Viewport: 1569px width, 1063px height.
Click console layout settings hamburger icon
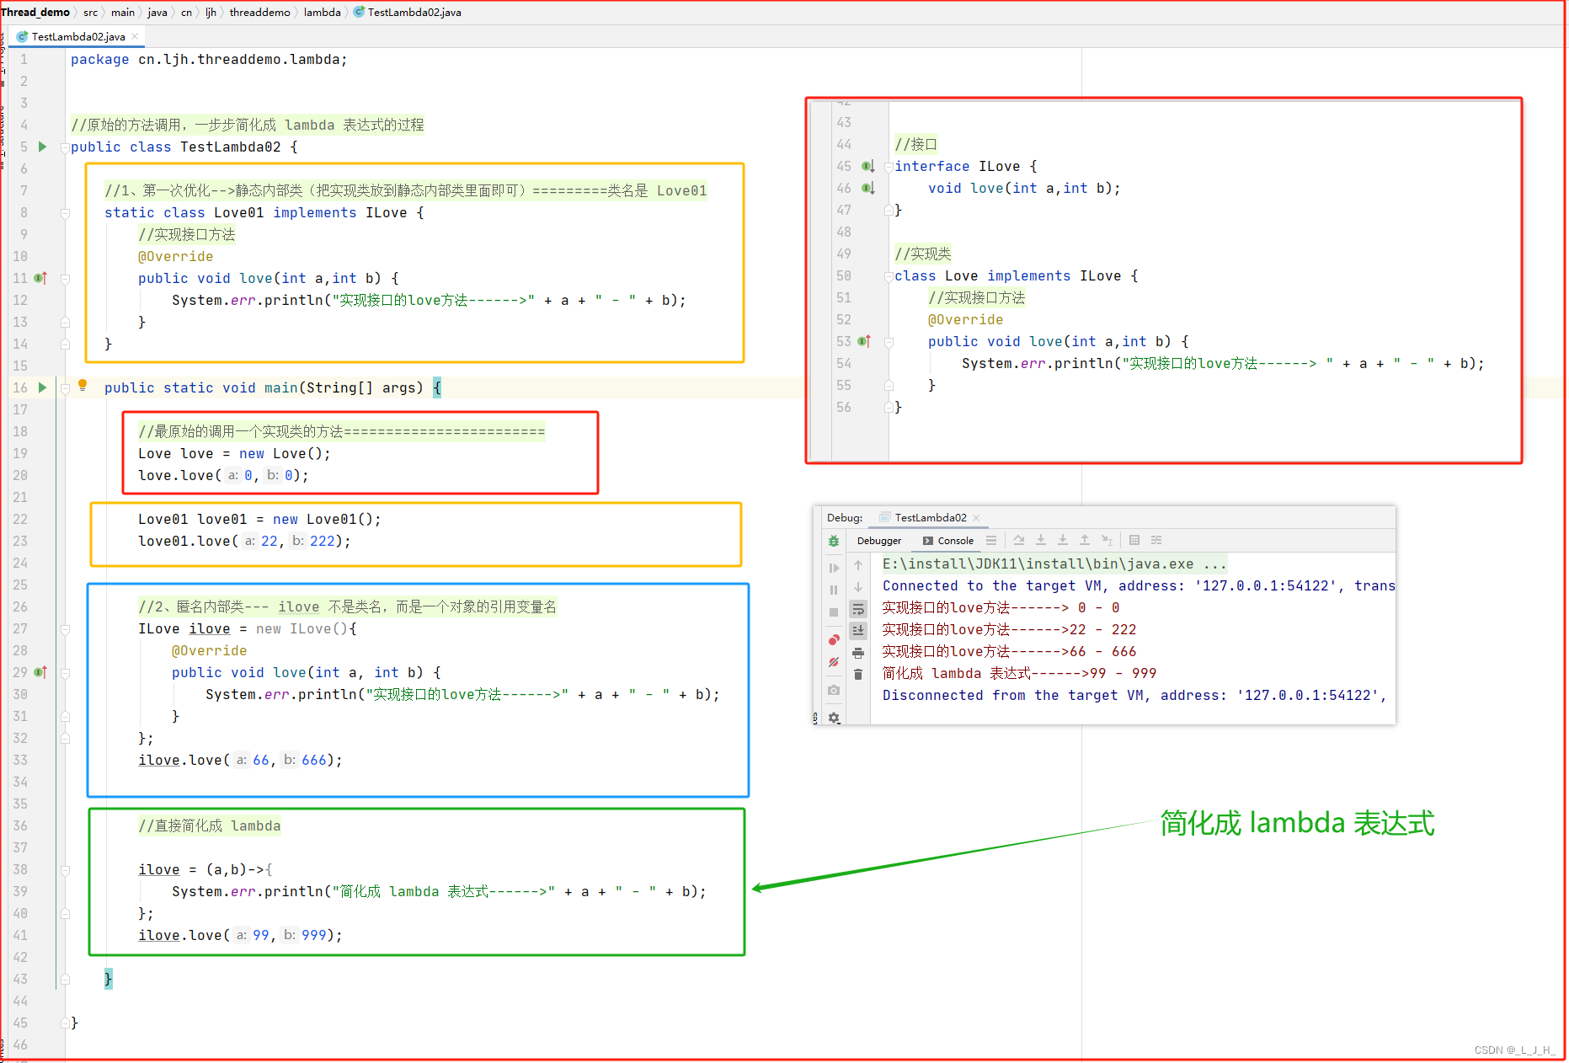tap(991, 540)
